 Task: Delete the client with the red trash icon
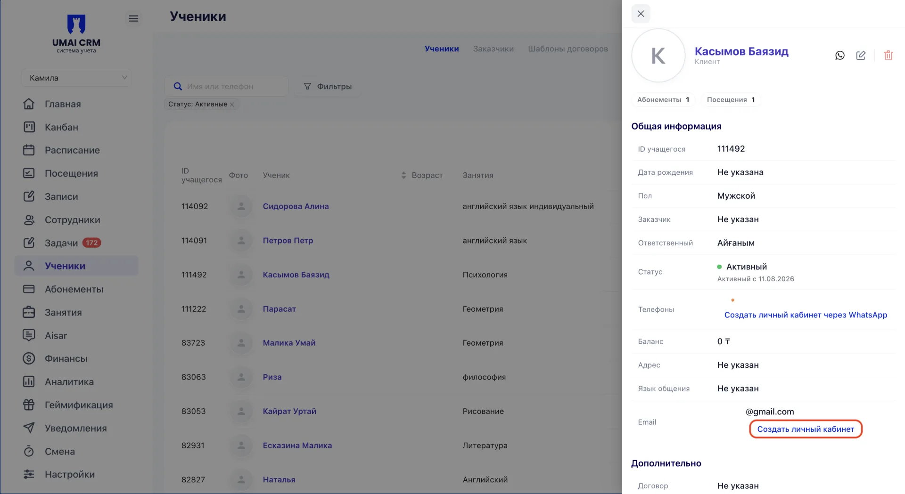[889, 56]
